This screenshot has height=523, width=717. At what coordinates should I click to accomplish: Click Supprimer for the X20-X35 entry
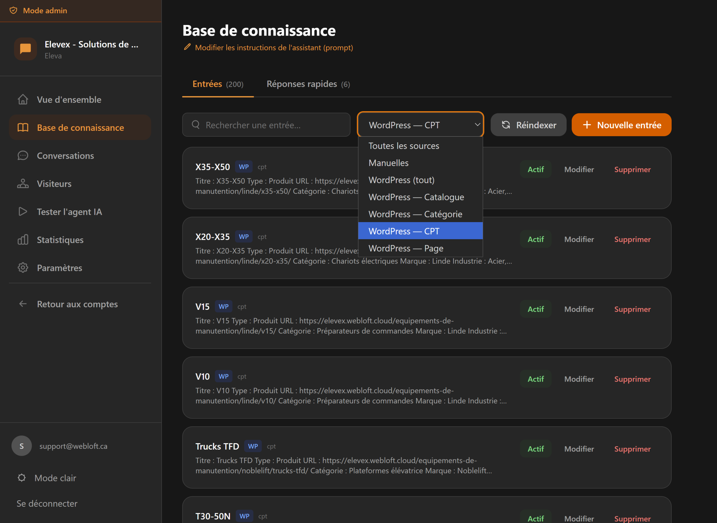pyautogui.click(x=632, y=239)
